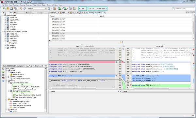
Task: Click the Read Device Memory icon
Action: coord(65,8)
